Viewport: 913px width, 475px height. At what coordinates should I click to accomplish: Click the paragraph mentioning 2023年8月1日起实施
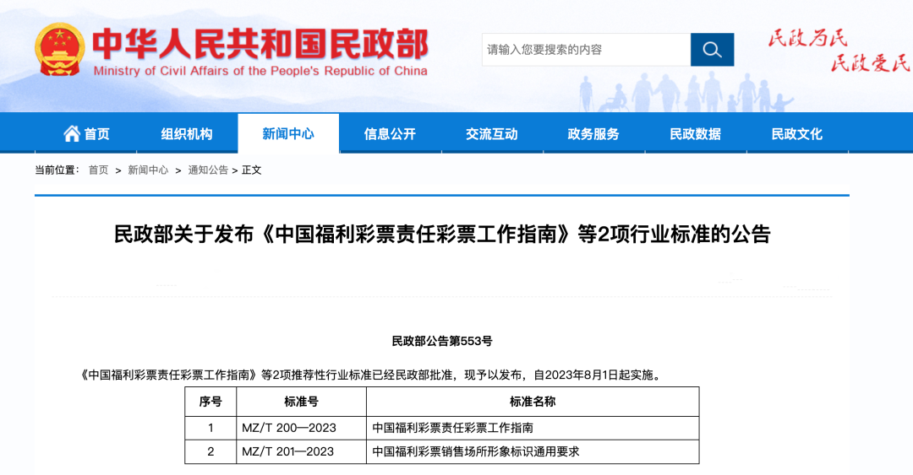(x=371, y=375)
